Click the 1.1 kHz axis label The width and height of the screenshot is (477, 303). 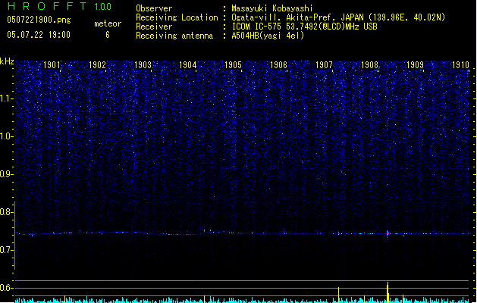pyautogui.click(x=7, y=98)
